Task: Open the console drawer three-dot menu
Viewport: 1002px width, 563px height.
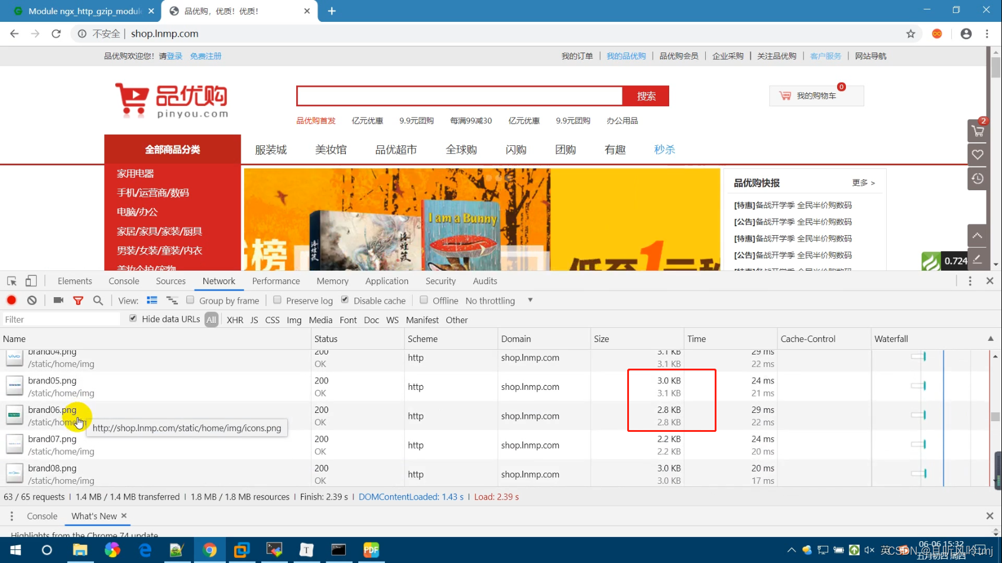Action: point(11,516)
